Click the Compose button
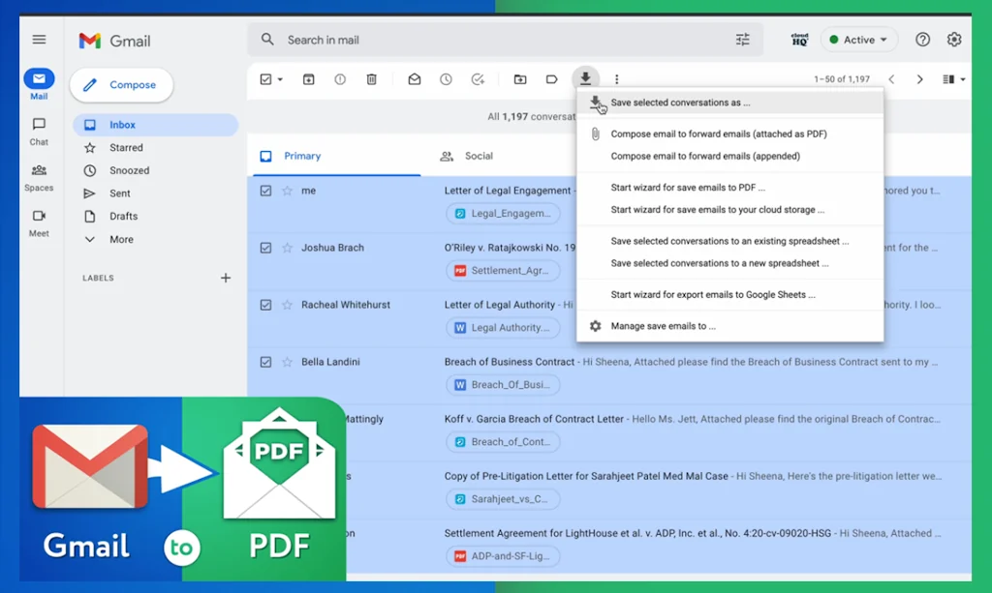Screen dimensions: 992x593 click(x=121, y=85)
